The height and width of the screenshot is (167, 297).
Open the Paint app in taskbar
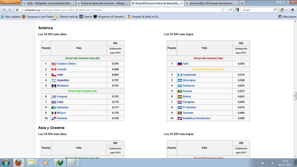click(73, 163)
